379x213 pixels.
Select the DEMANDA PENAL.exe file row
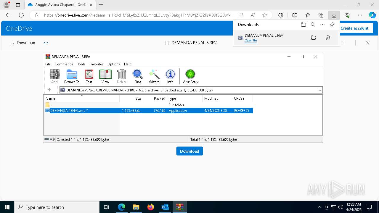148,110
